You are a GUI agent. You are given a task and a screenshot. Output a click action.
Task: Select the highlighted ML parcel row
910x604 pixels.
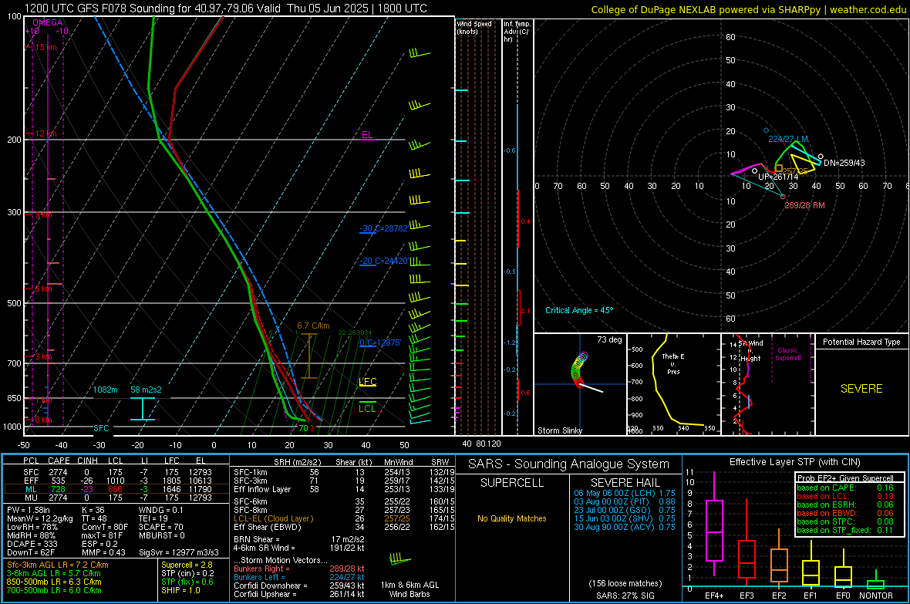pyautogui.click(x=116, y=489)
